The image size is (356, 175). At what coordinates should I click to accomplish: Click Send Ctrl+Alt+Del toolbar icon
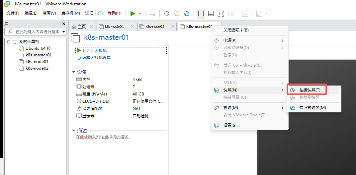tap(152, 14)
